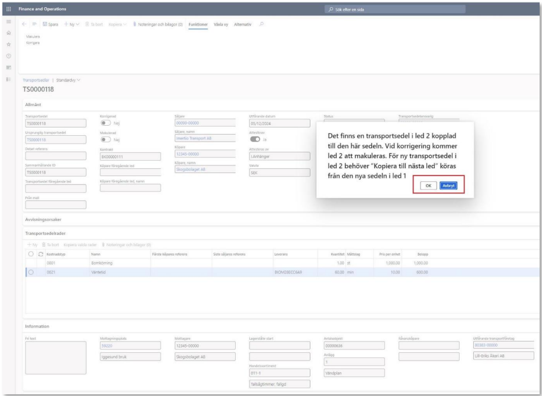
Task: Open Favorites star in left sidebar
Action: tap(7, 45)
